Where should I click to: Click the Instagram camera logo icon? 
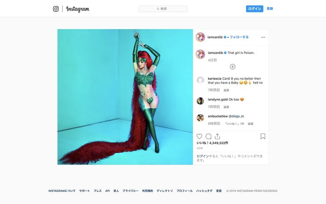pos(56,9)
